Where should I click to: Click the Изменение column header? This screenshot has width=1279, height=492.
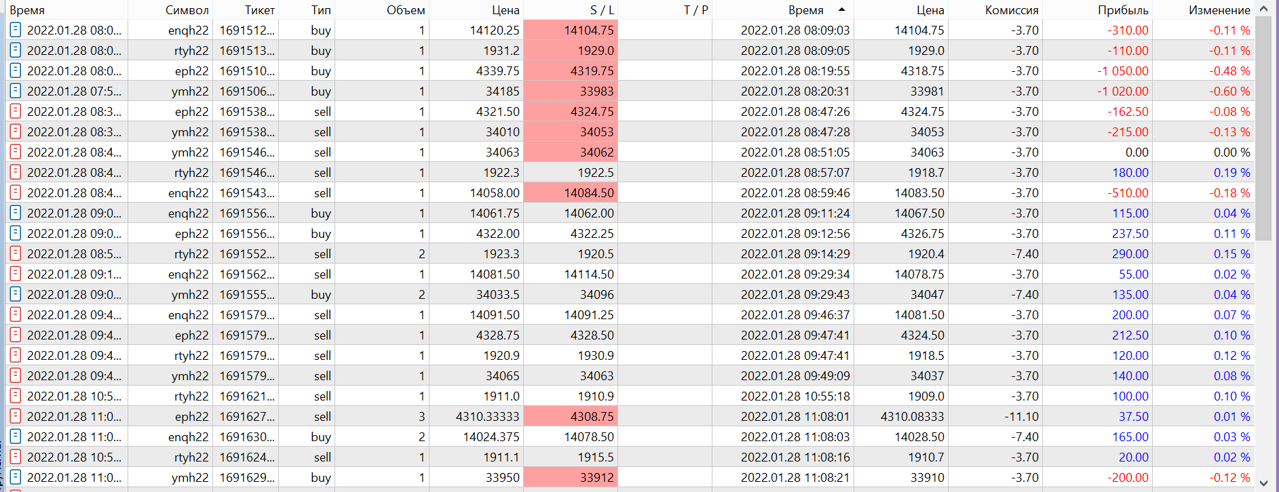point(1219,10)
